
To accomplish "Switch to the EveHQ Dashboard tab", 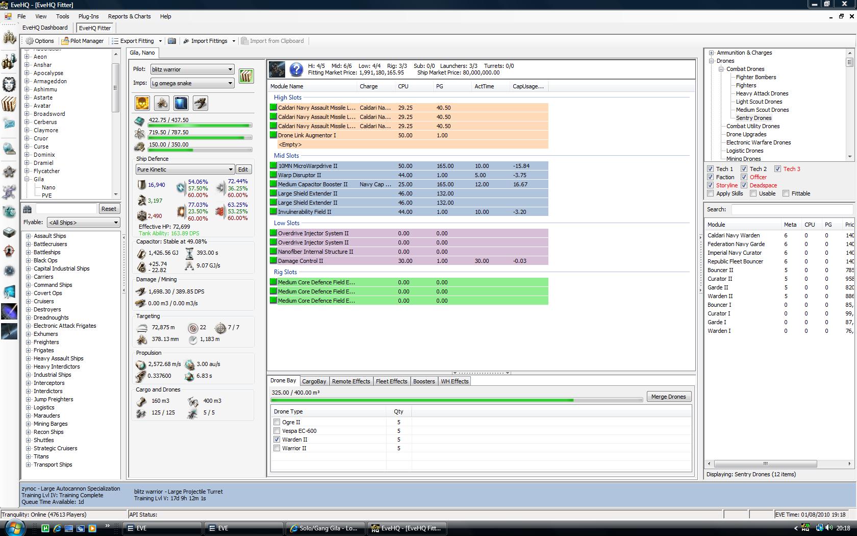I will [x=45, y=28].
